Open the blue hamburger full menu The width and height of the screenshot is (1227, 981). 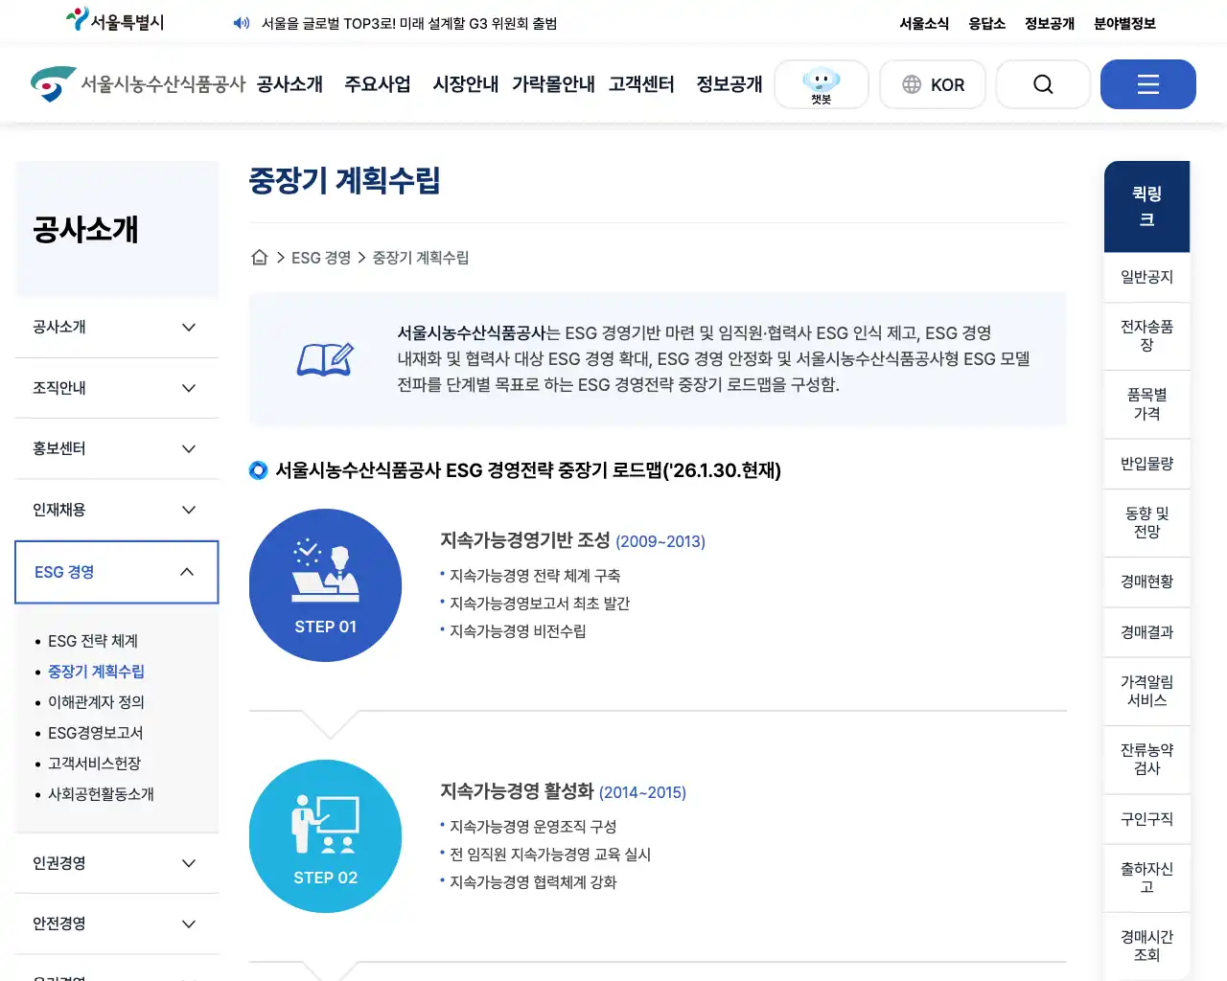click(x=1148, y=84)
